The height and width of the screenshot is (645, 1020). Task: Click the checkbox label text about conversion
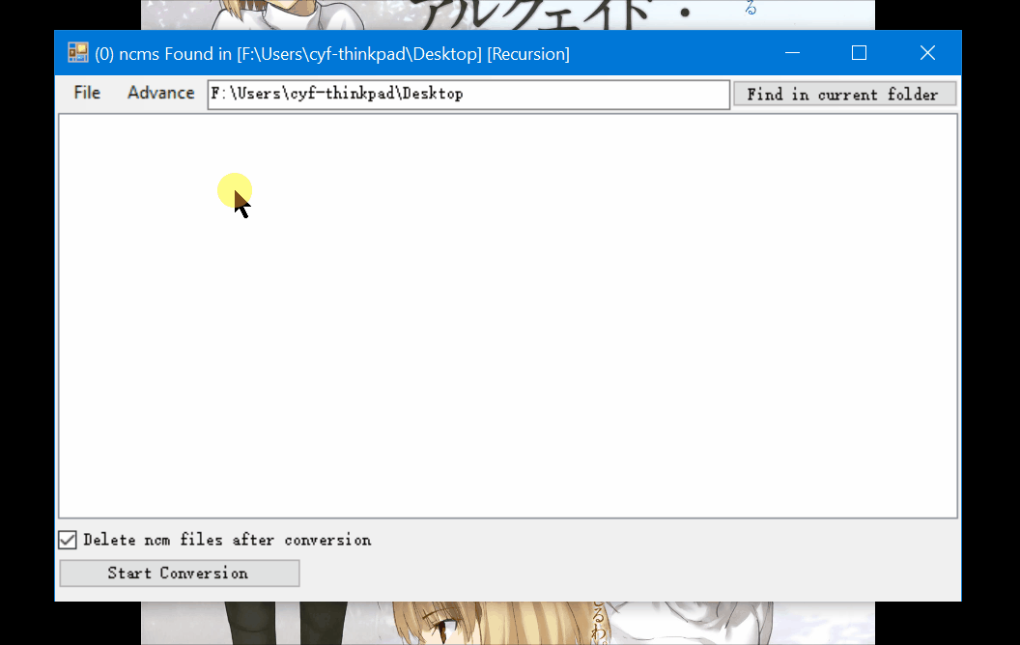[x=227, y=540]
